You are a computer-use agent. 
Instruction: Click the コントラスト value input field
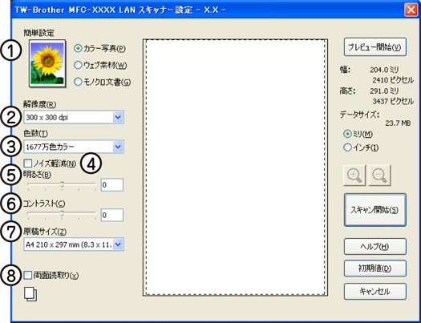click(x=112, y=215)
